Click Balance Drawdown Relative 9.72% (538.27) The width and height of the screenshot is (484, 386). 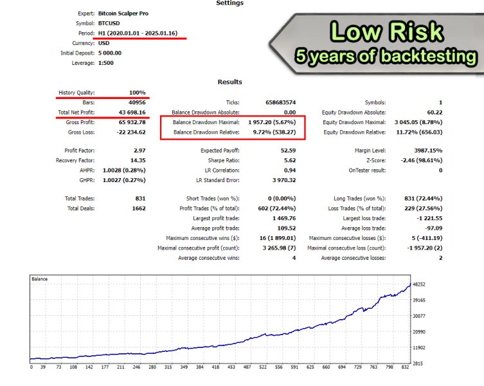274,132
